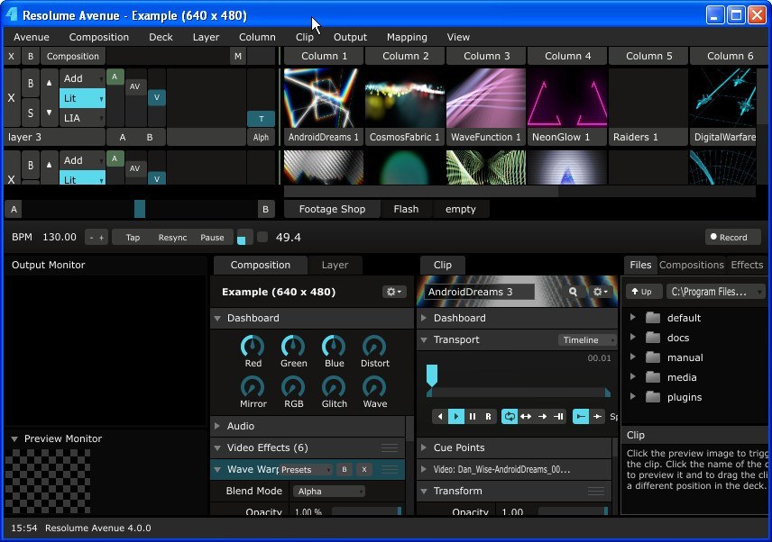Pause the clip in the Transport section
772x542 pixels.
pyautogui.click(x=473, y=416)
